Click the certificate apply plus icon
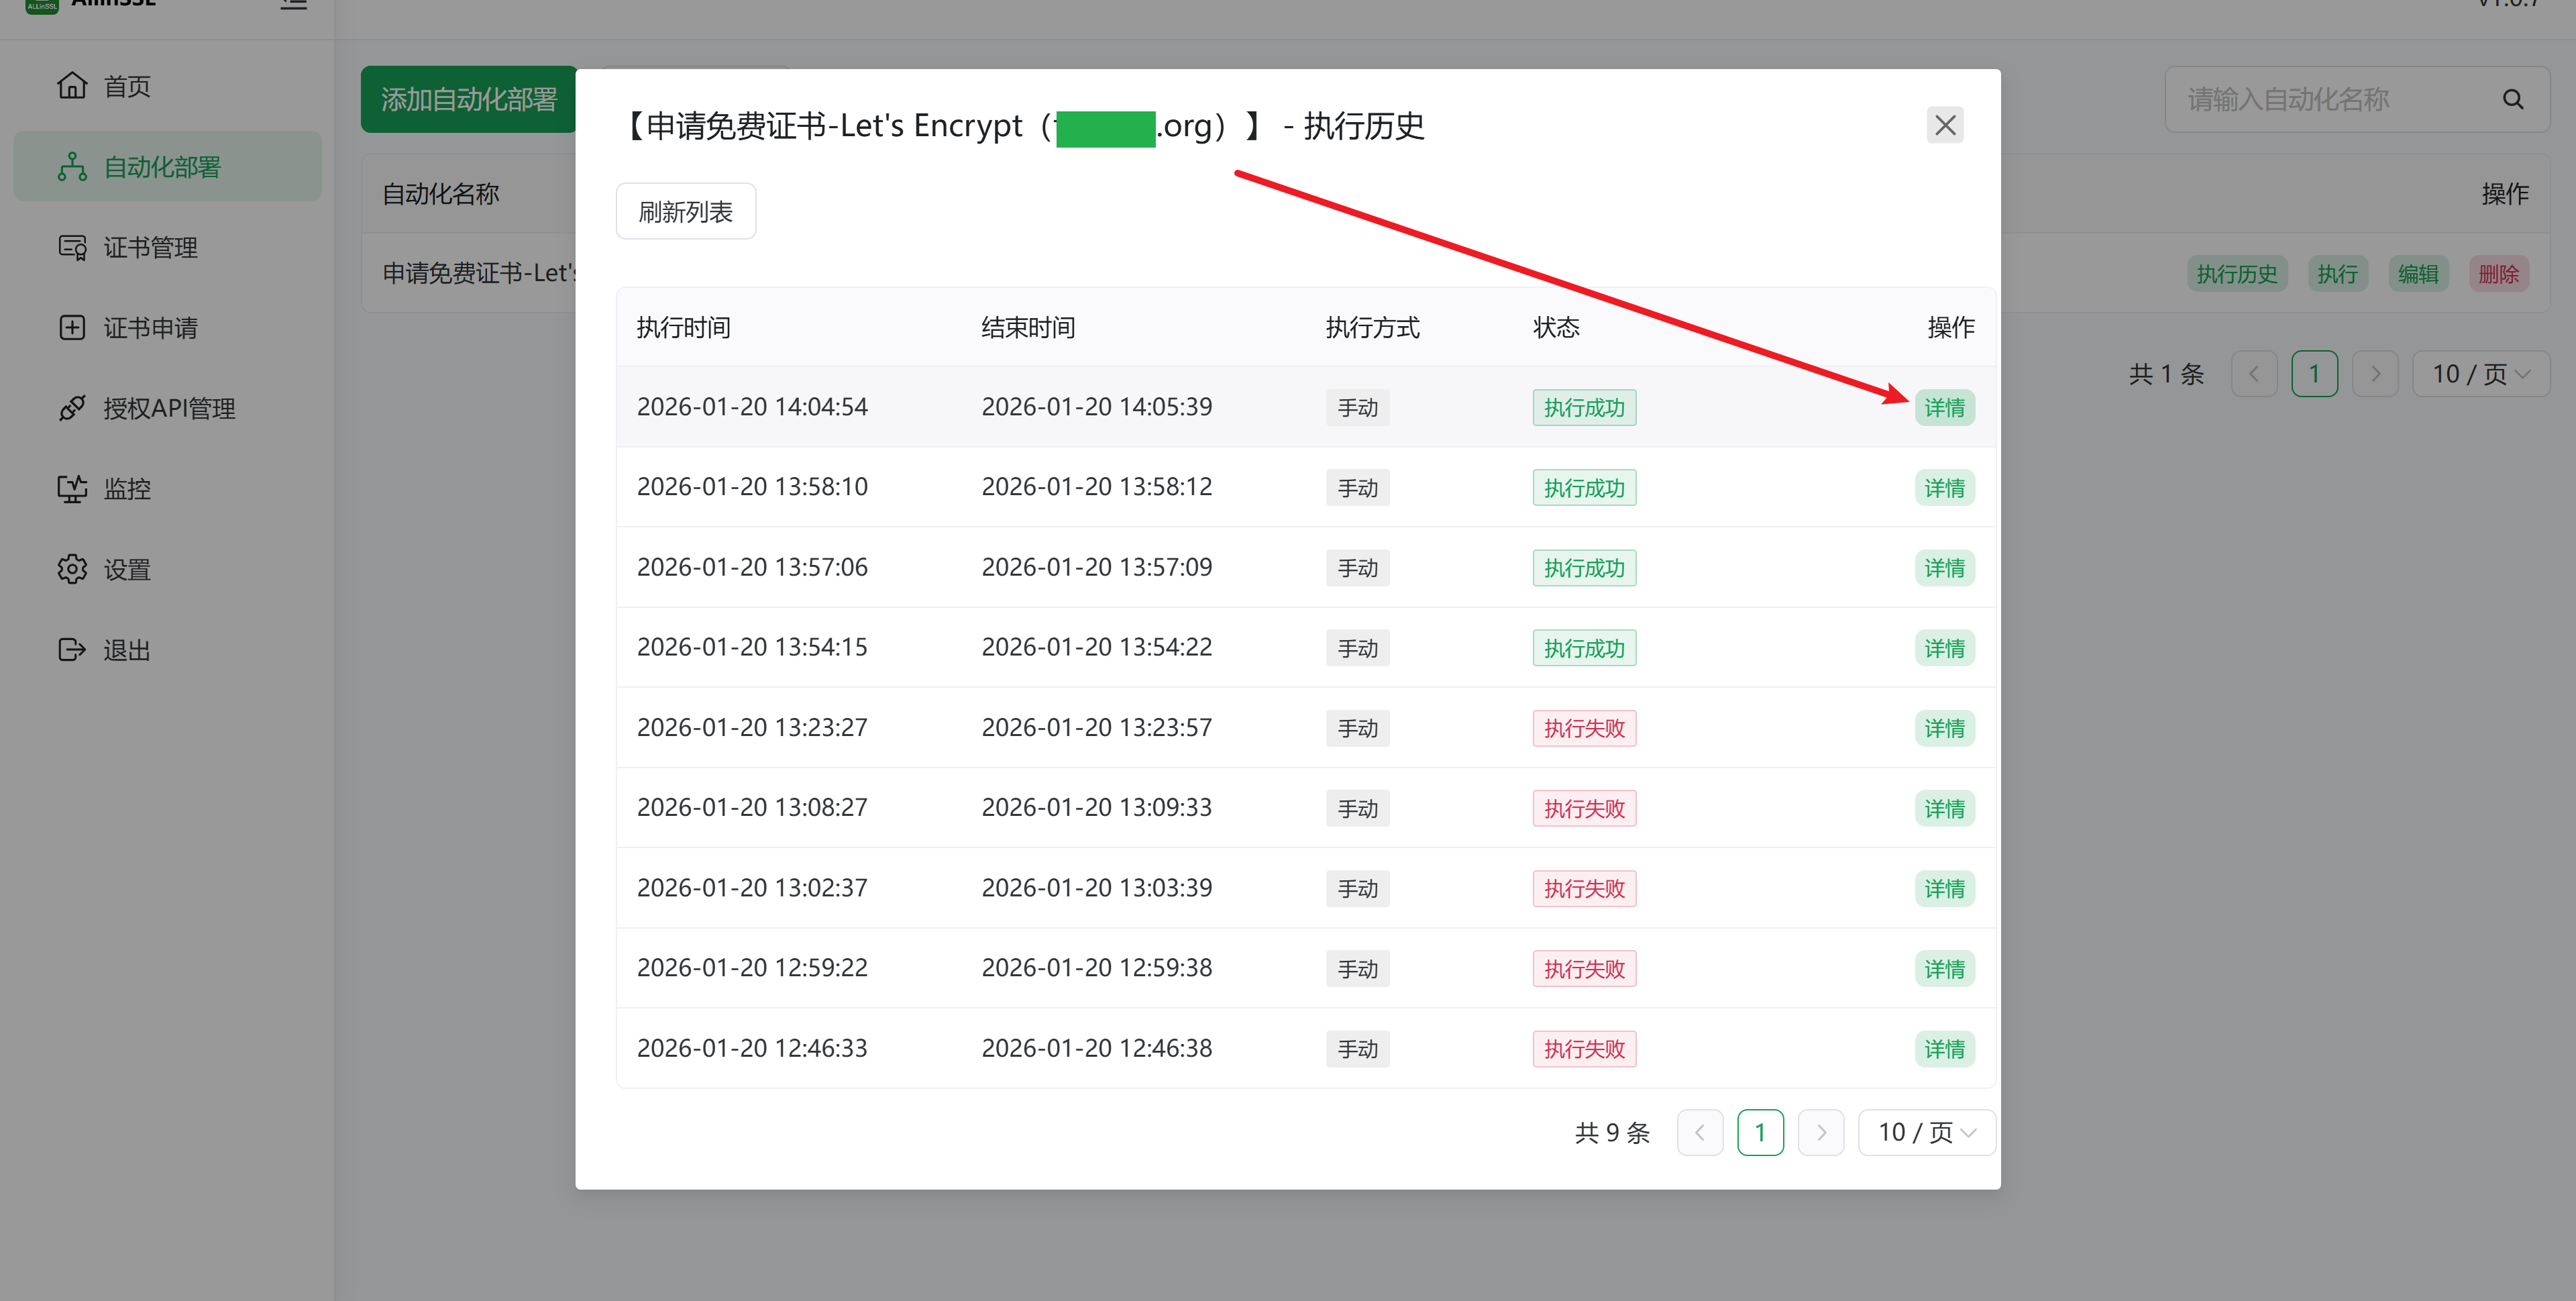This screenshot has height=1301, width=2576. 72,328
